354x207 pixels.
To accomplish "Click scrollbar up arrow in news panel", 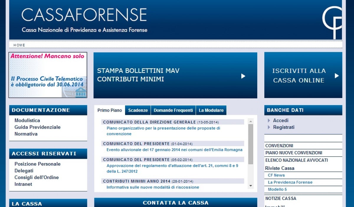I will coord(251,121).
